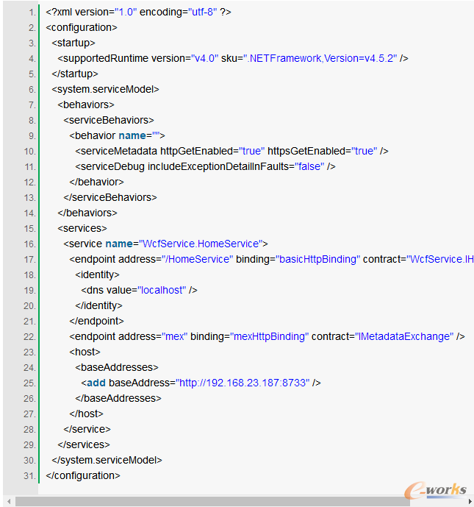Click line number 31 in the gutter
Screen dimensions: 474x507
click(x=28, y=475)
